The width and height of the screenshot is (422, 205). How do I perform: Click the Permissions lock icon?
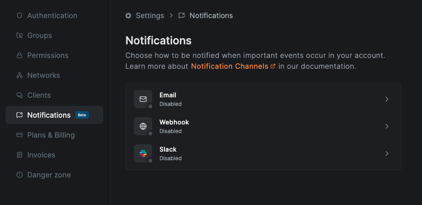click(20, 56)
